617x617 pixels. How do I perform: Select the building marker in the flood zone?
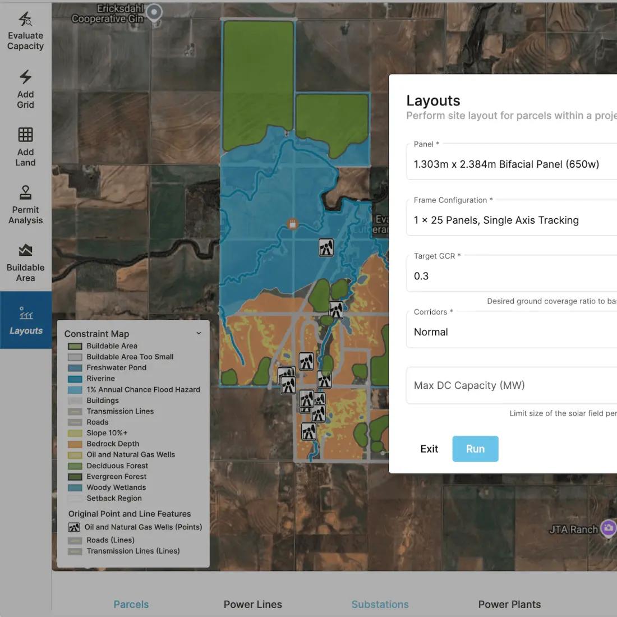(292, 224)
